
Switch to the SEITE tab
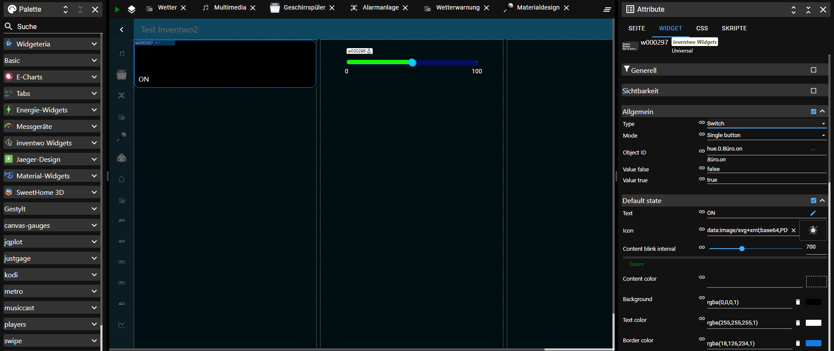636,28
